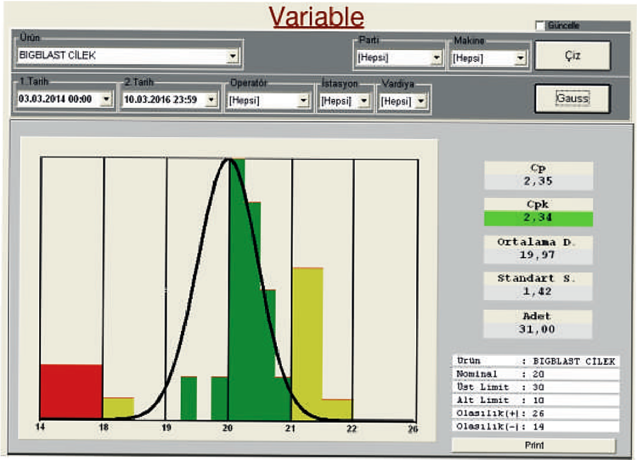Select the Adet value 31,00

[x=538, y=330]
